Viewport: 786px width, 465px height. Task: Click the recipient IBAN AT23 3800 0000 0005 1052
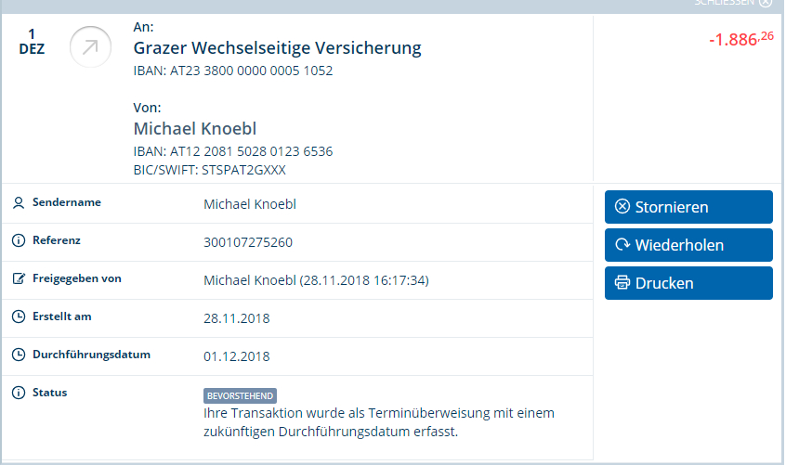coord(251,71)
